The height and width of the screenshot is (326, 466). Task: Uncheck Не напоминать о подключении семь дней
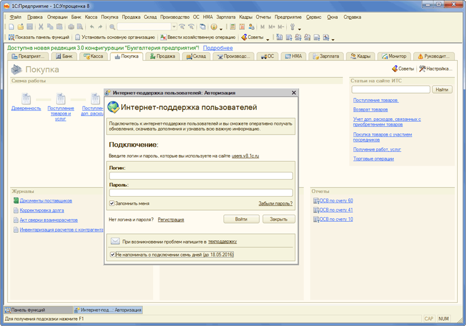click(112, 254)
